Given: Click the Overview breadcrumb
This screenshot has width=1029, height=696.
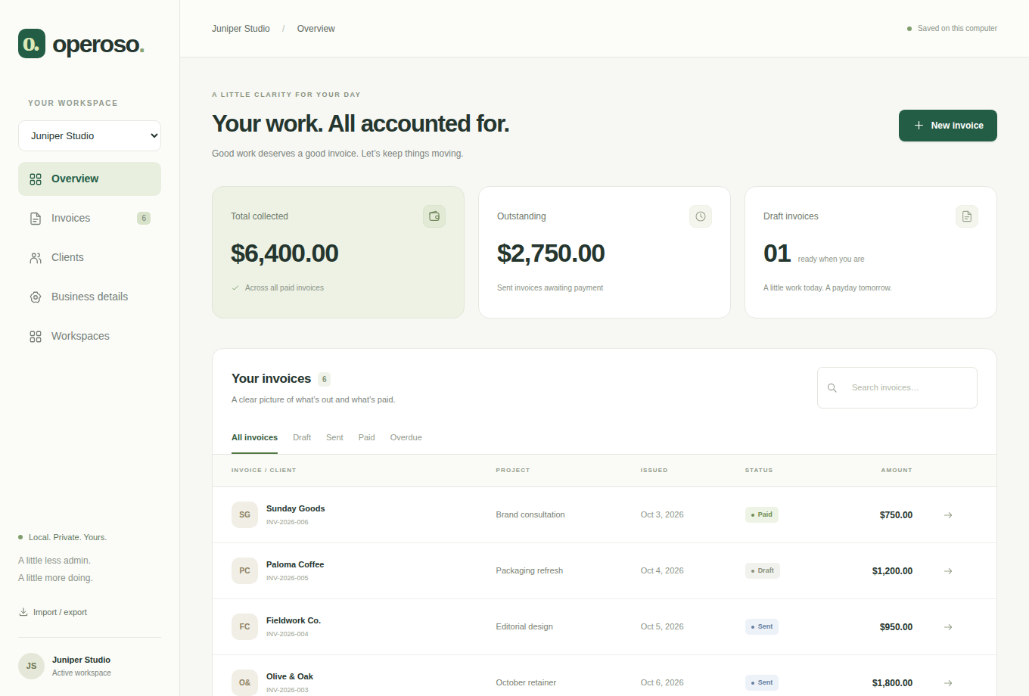Looking at the screenshot, I should (x=316, y=29).
